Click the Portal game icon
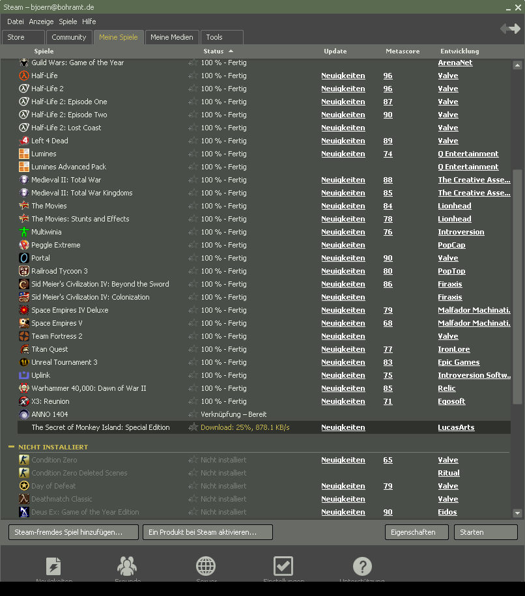Viewport: 525px width, 596px height. point(24,258)
